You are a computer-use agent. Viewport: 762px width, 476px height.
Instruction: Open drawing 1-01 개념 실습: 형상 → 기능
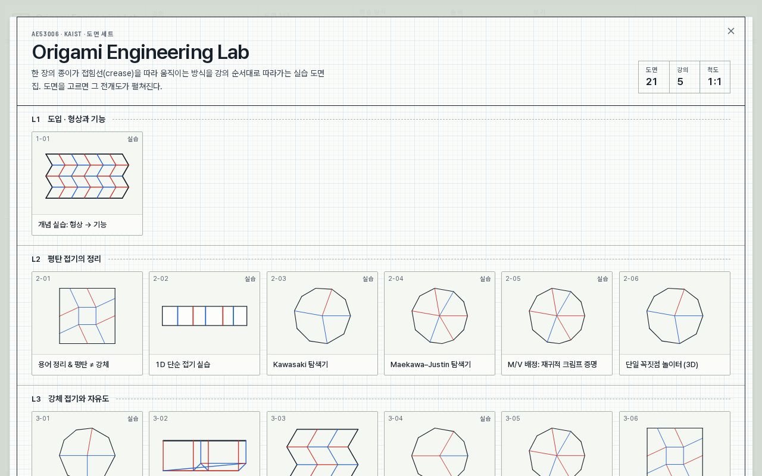tap(87, 183)
